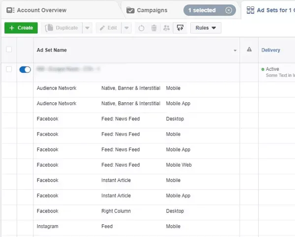The height and width of the screenshot is (237, 295).
Task: Click the revert/refresh circular arrow icon
Action: coord(142,28)
